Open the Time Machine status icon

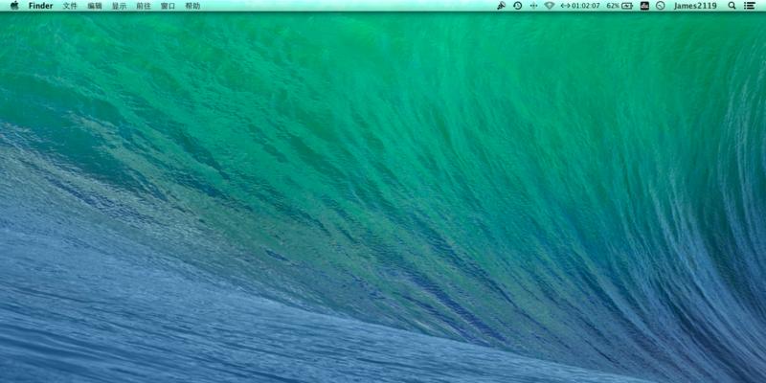click(517, 6)
